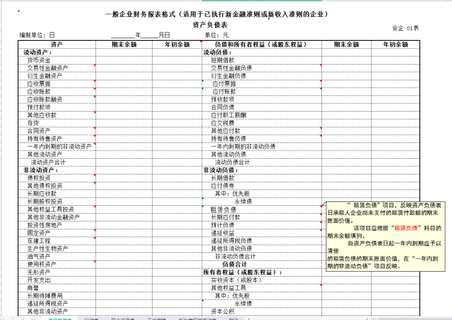Click the 其他应付款 cell
The height and width of the screenshot is (320, 452).
click(x=262, y=131)
